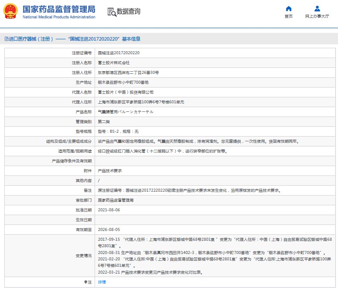
Task: Open 网上办事大厅 user icon
Action: (x=317, y=9)
